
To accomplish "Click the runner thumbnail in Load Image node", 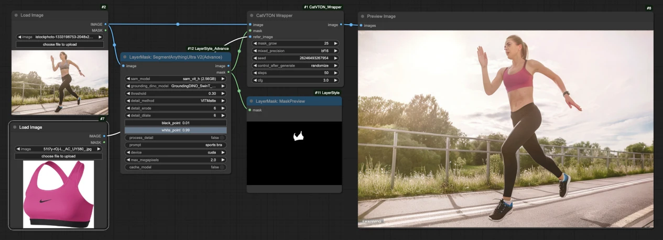I will pyautogui.click(x=60, y=82).
